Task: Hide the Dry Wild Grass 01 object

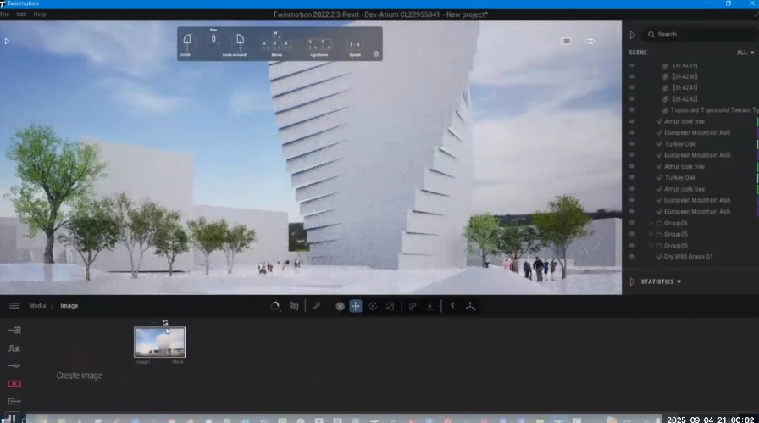Action: pyautogui.click(x=631, y=257)
